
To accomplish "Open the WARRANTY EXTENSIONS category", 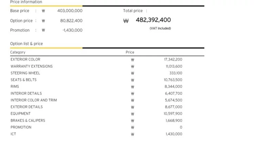I will (31, 66).
